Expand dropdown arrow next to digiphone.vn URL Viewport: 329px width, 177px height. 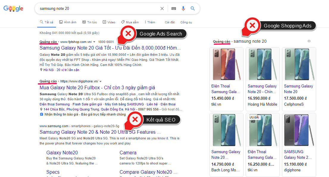click(101, 81)
